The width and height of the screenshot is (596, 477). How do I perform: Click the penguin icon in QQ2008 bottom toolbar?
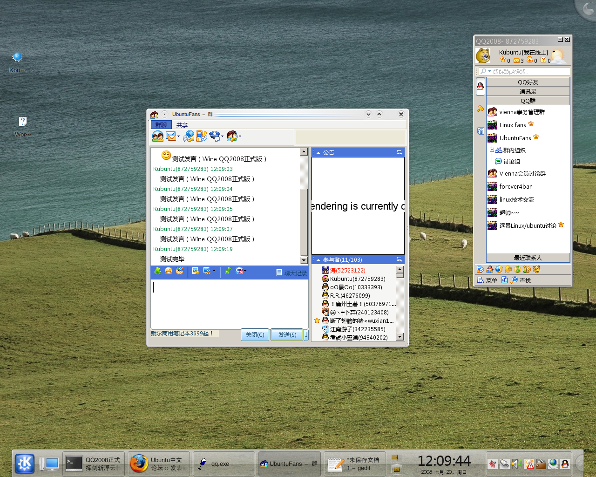(x=490, y=269)
